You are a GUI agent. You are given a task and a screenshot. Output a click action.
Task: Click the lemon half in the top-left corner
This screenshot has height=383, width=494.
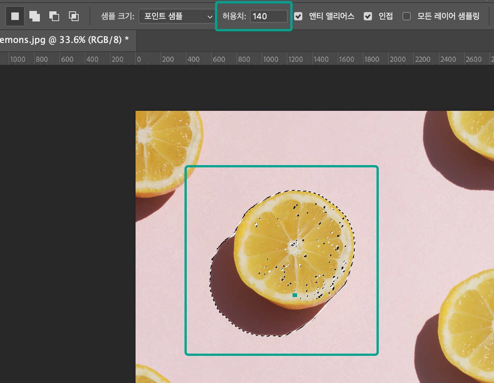pos(166,153)
